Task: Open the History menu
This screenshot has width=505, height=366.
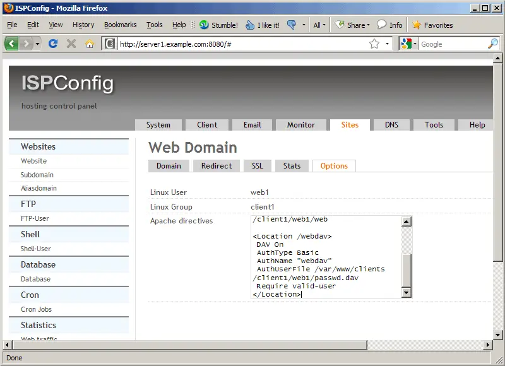Action: point(83,25)
